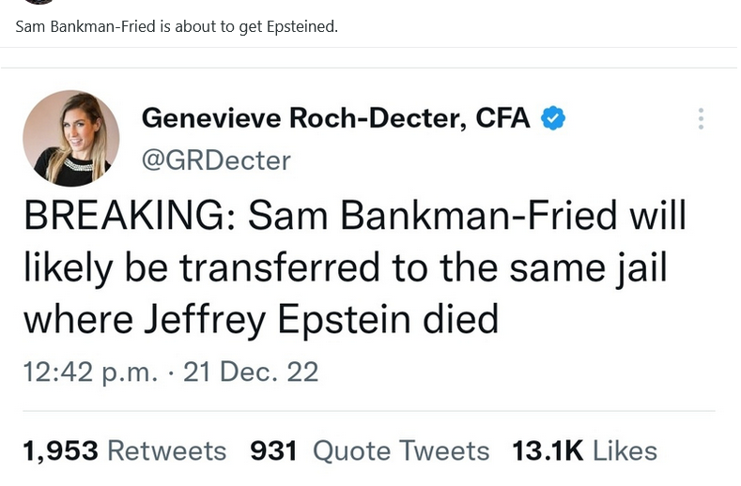This screenshot has width=741, height=486.
Task: Open the tweet's three-dot more menu
Action: point(701,119)
